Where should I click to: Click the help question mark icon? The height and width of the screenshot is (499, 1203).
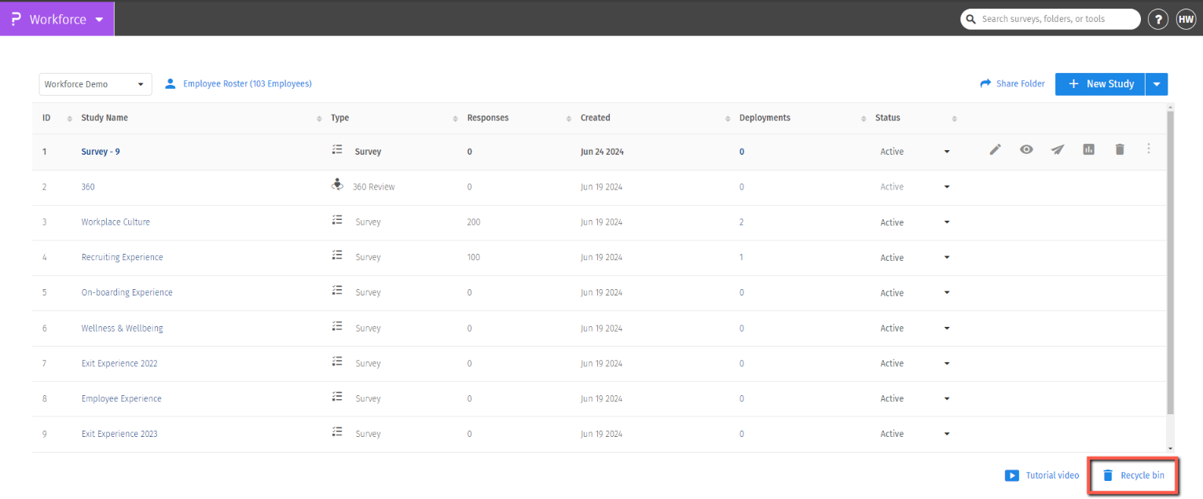point(1157,20)
